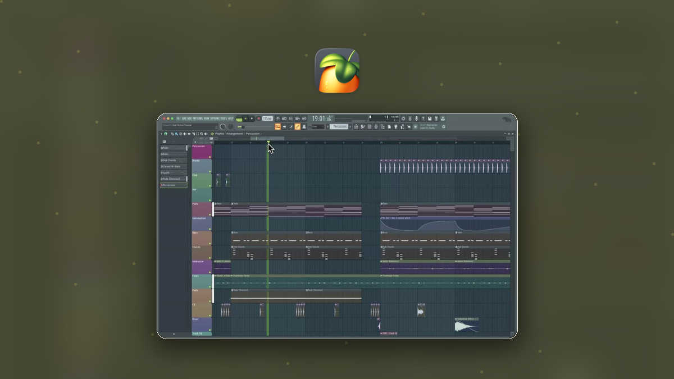
Task: Click the note/clip grouping brush icon
Action: point(291,126)
